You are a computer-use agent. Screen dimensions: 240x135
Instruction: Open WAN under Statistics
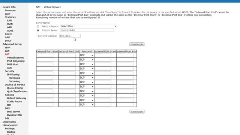10,24
